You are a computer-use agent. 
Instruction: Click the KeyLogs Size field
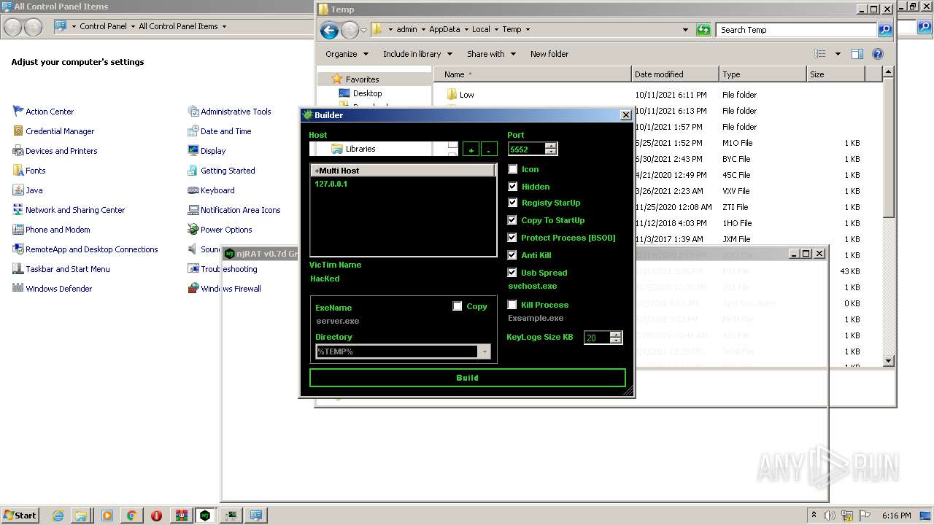coord(597,338)
